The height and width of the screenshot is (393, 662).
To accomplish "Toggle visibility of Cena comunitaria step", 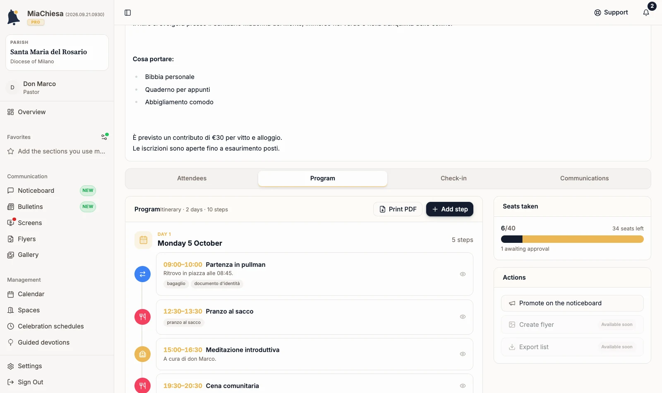I will click(x=463, y=386).
